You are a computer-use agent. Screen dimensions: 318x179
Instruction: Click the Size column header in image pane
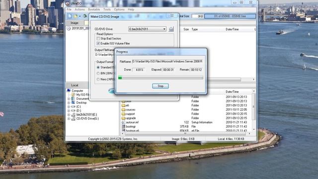pos(186,29)
